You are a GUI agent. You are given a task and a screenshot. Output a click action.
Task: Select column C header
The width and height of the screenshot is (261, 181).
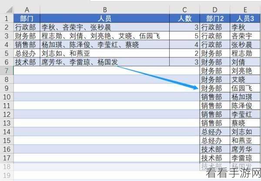click(x=184, y=10)
